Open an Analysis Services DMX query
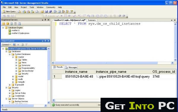Screen dimensions: 178x112 click(x=28, y=12)
